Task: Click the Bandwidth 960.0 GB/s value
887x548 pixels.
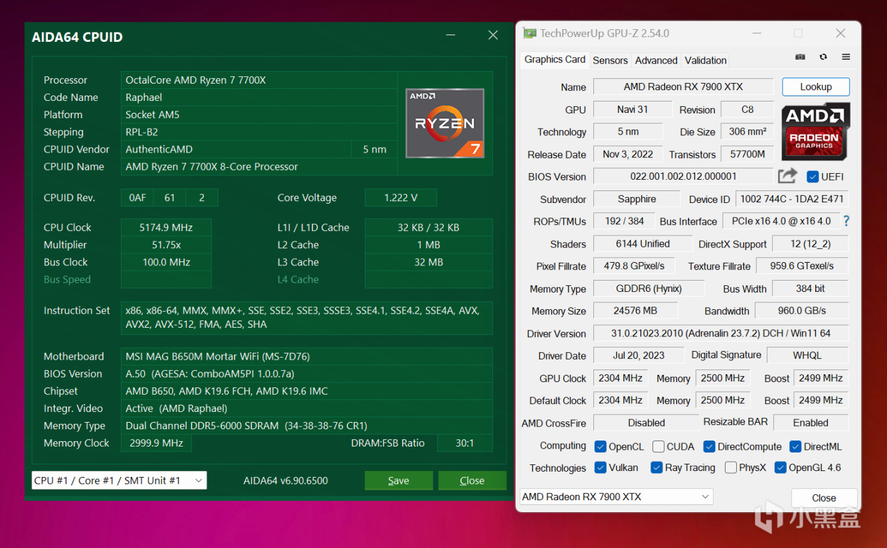Action: coord(802,310)
